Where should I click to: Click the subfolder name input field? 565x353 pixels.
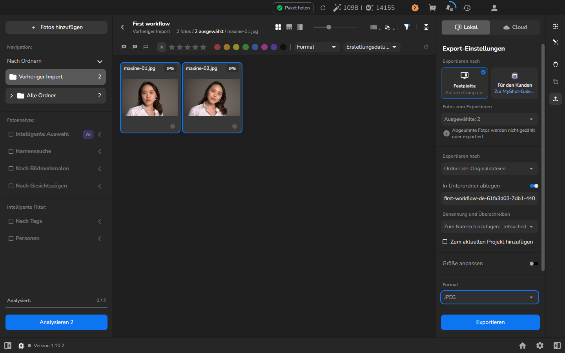[x=490, y=198]
